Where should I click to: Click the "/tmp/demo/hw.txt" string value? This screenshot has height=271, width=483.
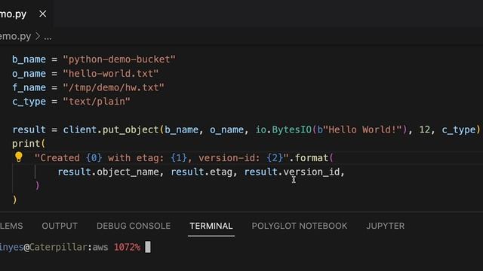pos(113,87)
